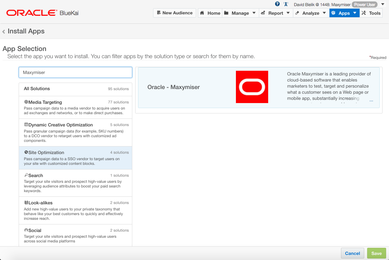Image resolution: width=389 pixels, height=260 pixels.
Task: Open the Apps menu
Action: point(344,13)
